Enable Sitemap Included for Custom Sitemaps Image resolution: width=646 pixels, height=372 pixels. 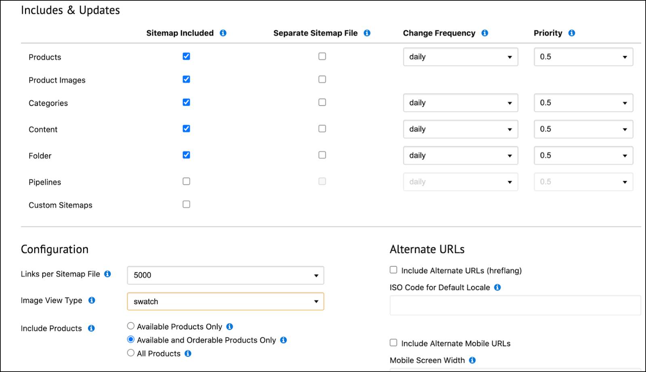click(186, 204)
